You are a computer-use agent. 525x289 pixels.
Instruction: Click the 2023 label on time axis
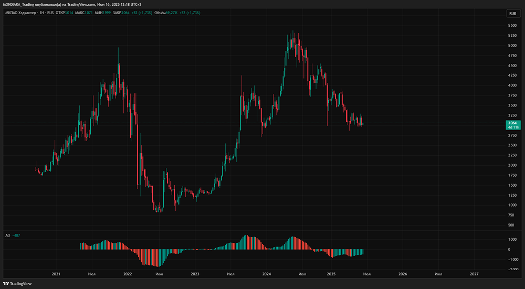click(195, 274)
